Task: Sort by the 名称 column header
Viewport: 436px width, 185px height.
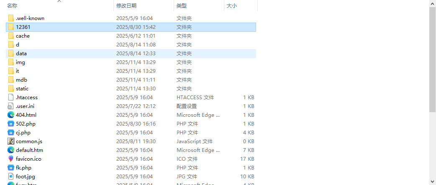Action: click(x=13, y=6)
